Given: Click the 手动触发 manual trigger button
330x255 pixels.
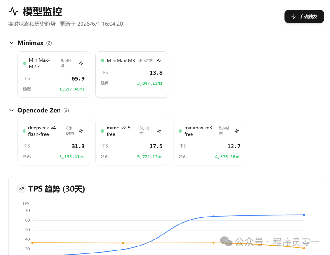Looking at the screenshot, I should [x=304, y=16].
